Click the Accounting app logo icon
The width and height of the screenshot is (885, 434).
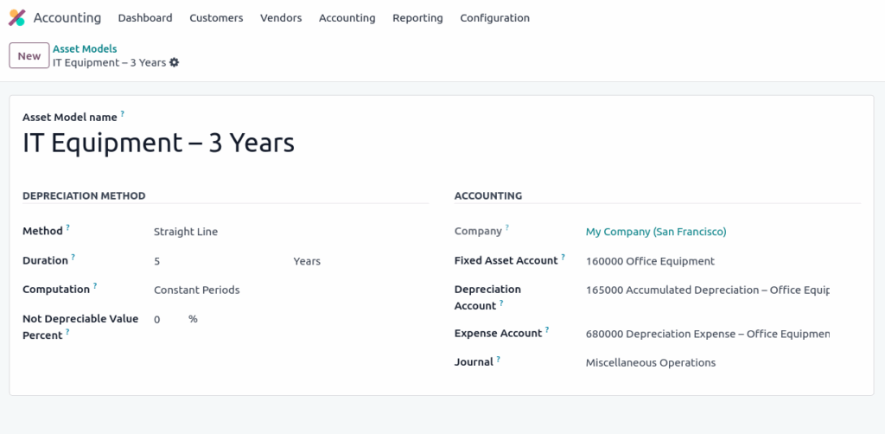pyautogui.click(x=17, y=17)
